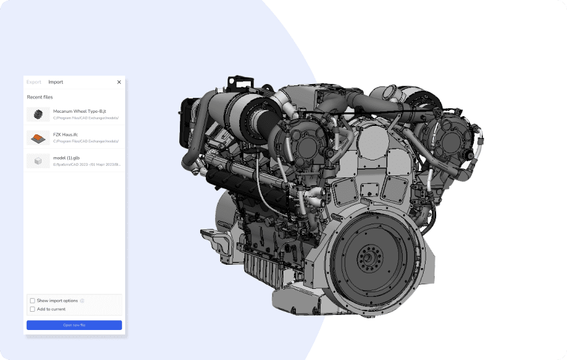Click the info icon beside Show import options

click(82, 301)
